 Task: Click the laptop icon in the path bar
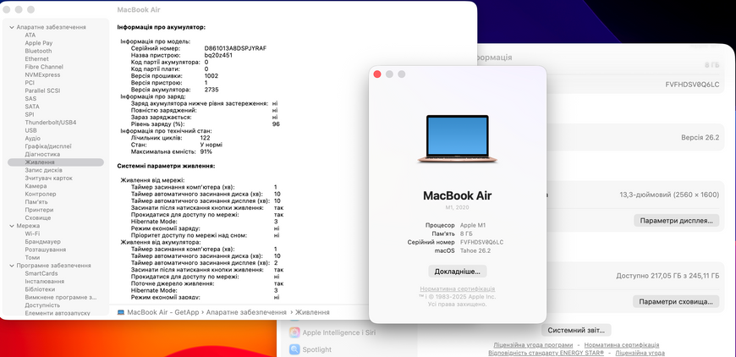point(121,312)
